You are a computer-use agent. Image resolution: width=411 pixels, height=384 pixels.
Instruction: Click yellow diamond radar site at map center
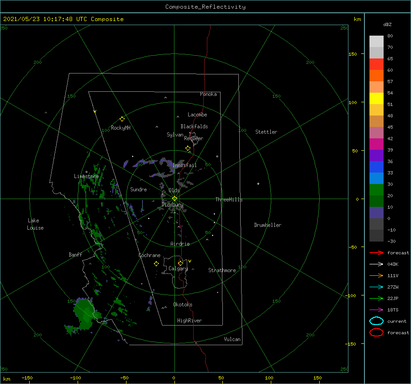point(174,199)
